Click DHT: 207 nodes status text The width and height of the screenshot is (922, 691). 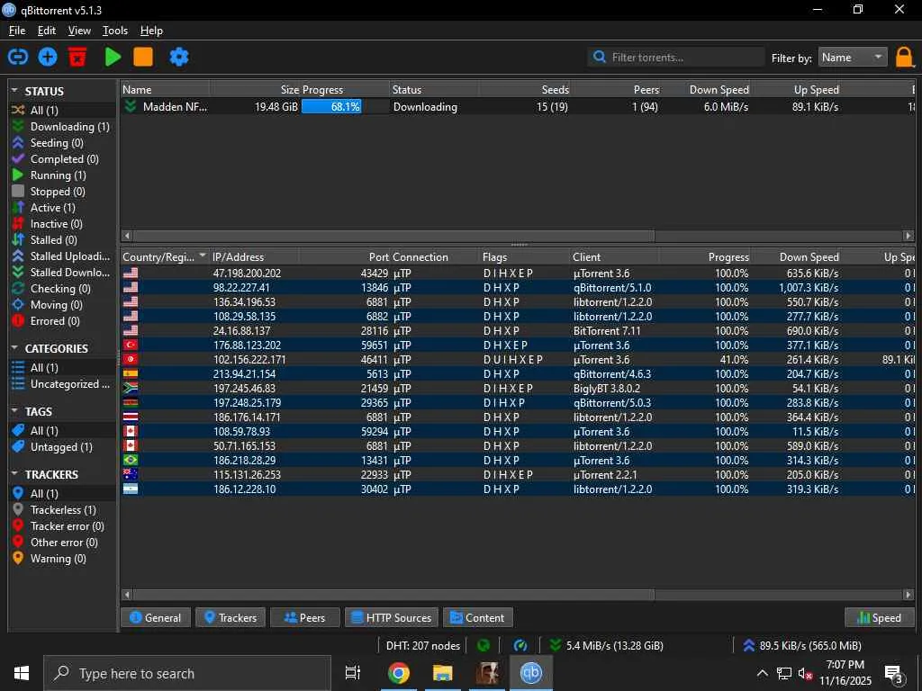tap(423, 645)
